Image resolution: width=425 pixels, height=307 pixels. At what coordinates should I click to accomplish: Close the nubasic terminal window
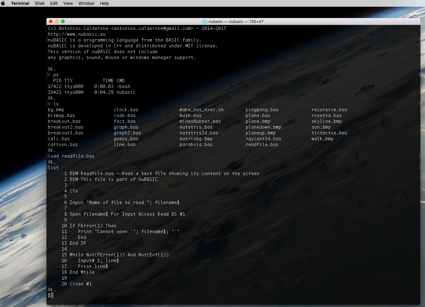(51, 21)
